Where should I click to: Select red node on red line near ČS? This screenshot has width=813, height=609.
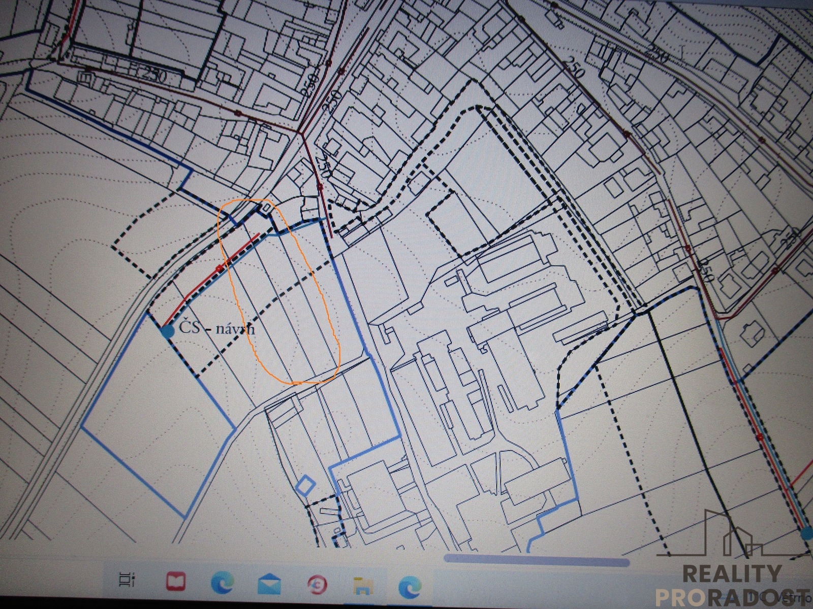pyautogui.click(x=220, y=267)
